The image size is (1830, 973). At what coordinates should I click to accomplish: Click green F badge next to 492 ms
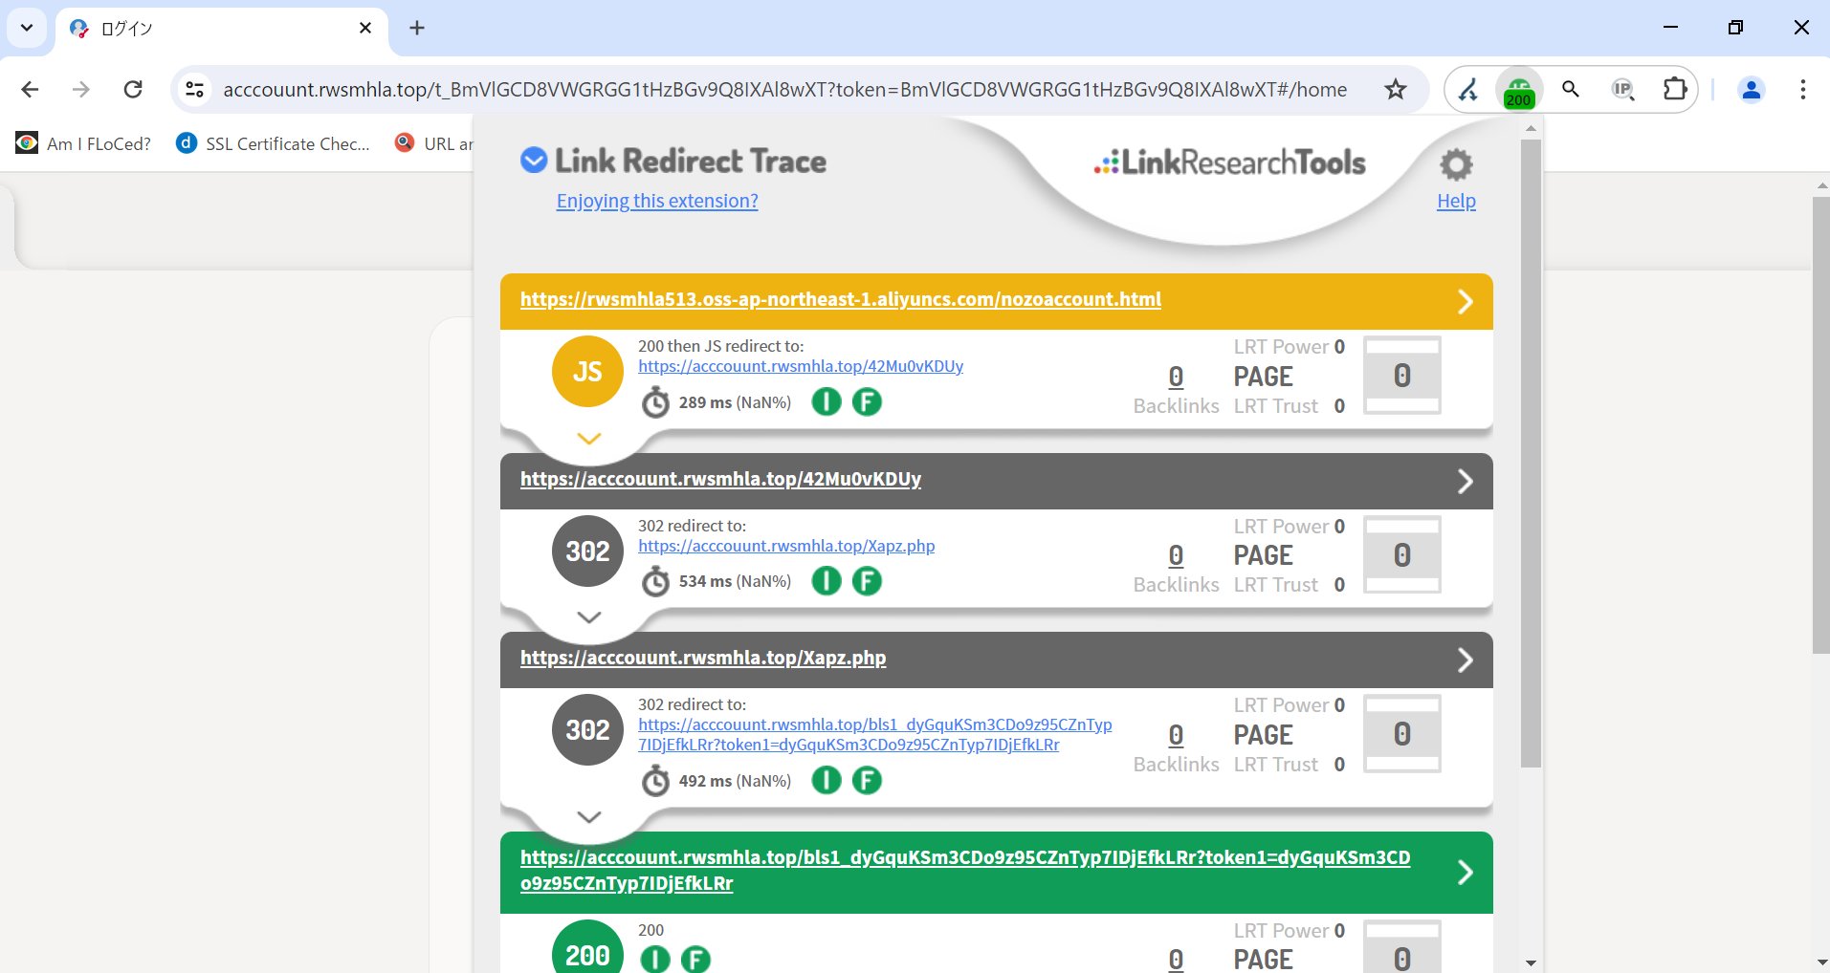point(867,781)
